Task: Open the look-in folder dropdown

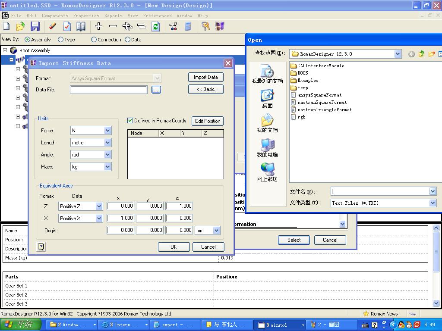Action: (398, 54)
